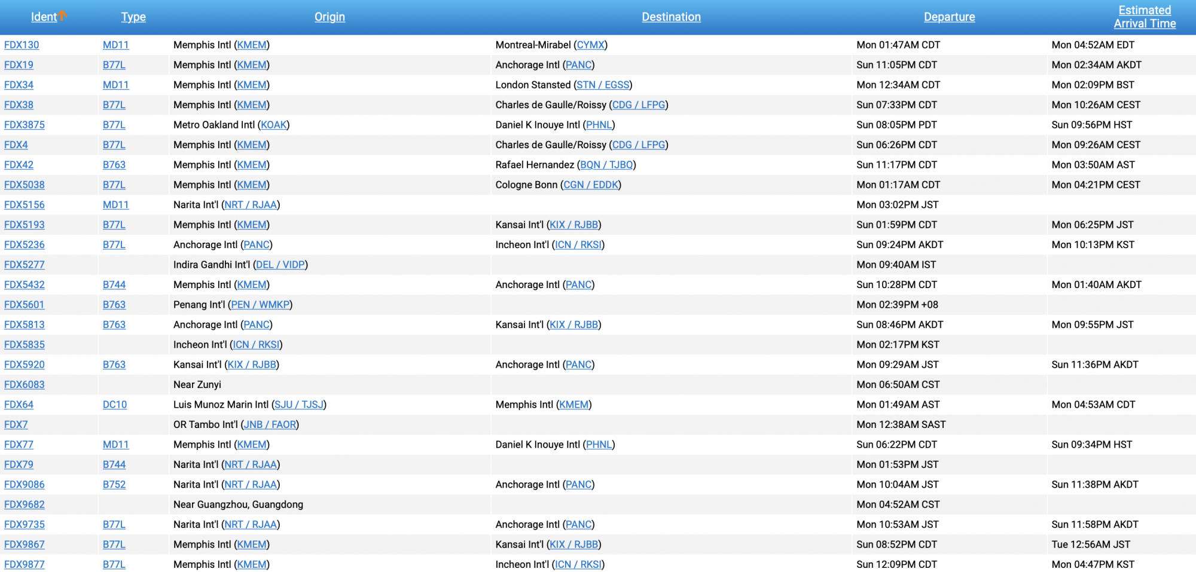This screenshot has width=1196, height=572.
Task: Open KMEM destination link in FDX64 row
Action: pyautogui.click(x=574, y=405)
